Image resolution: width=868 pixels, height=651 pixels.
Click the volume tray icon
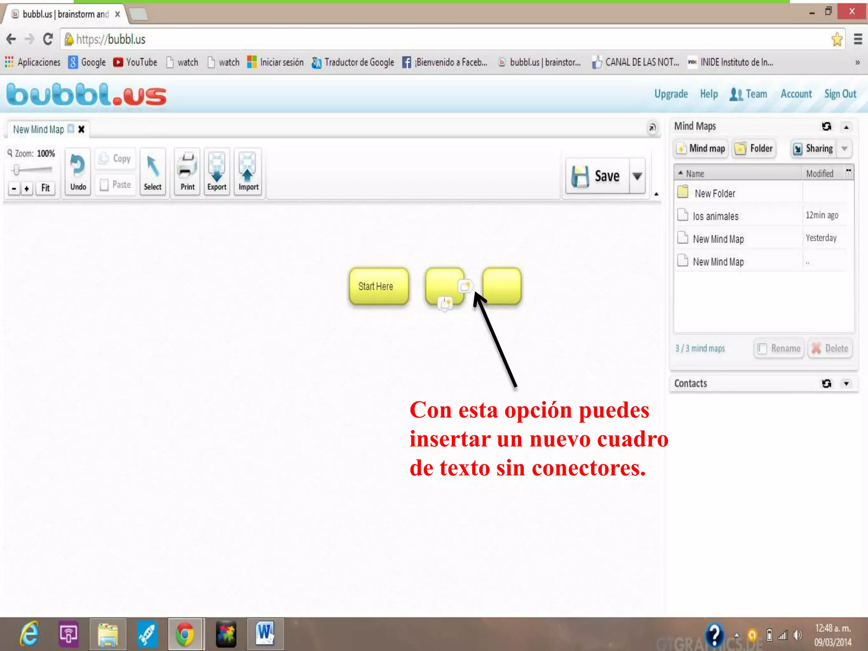pyautogui.click(x=798, y=635)
